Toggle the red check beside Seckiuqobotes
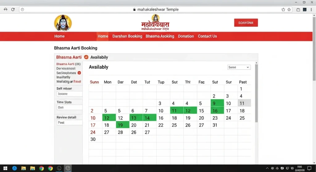Screen dimensions: 316x172 tap(79, 73)
